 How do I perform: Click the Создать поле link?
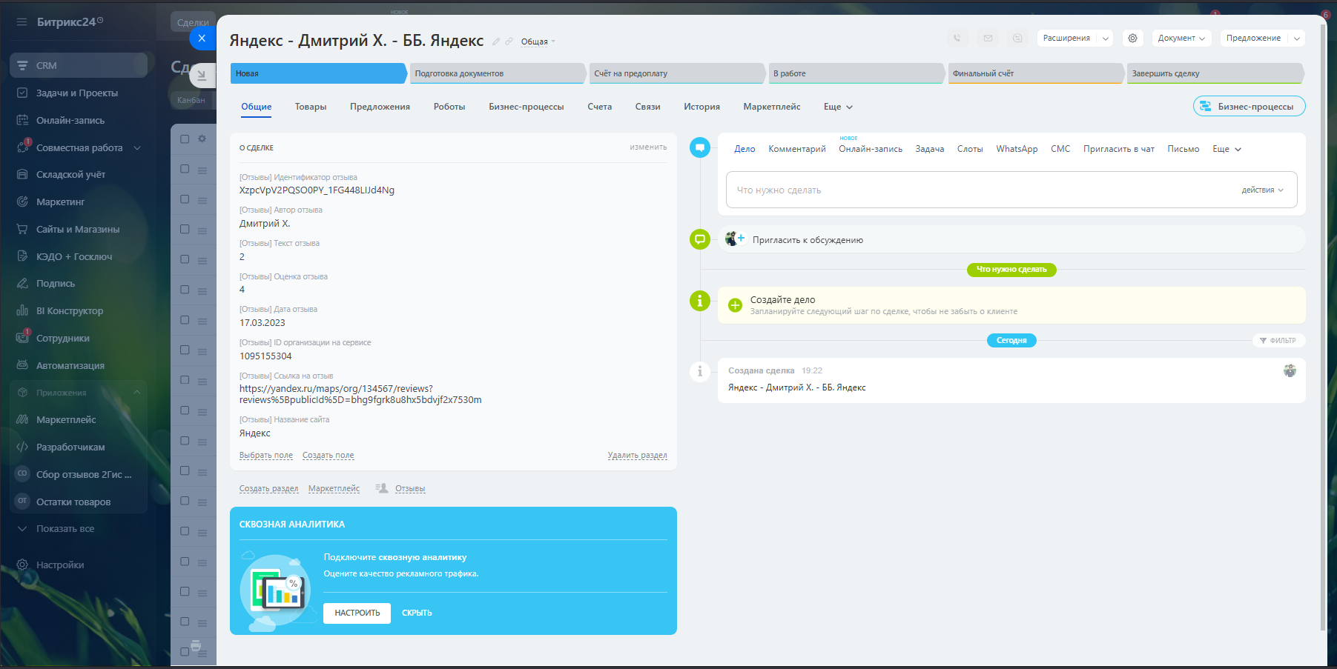(328, 456)
